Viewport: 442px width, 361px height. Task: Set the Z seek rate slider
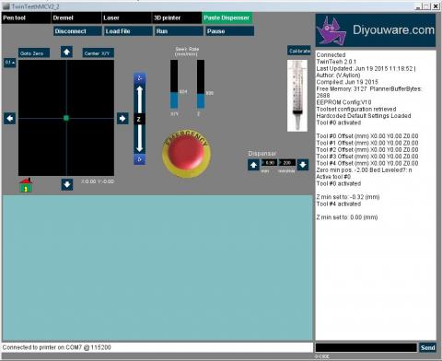coord(201,84)
